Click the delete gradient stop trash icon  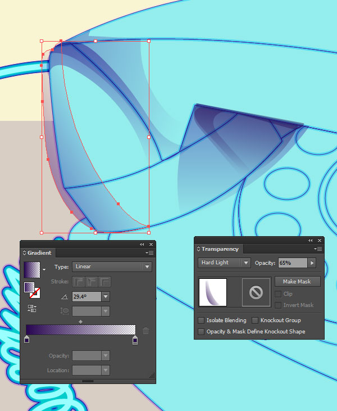tap(146, 331)
